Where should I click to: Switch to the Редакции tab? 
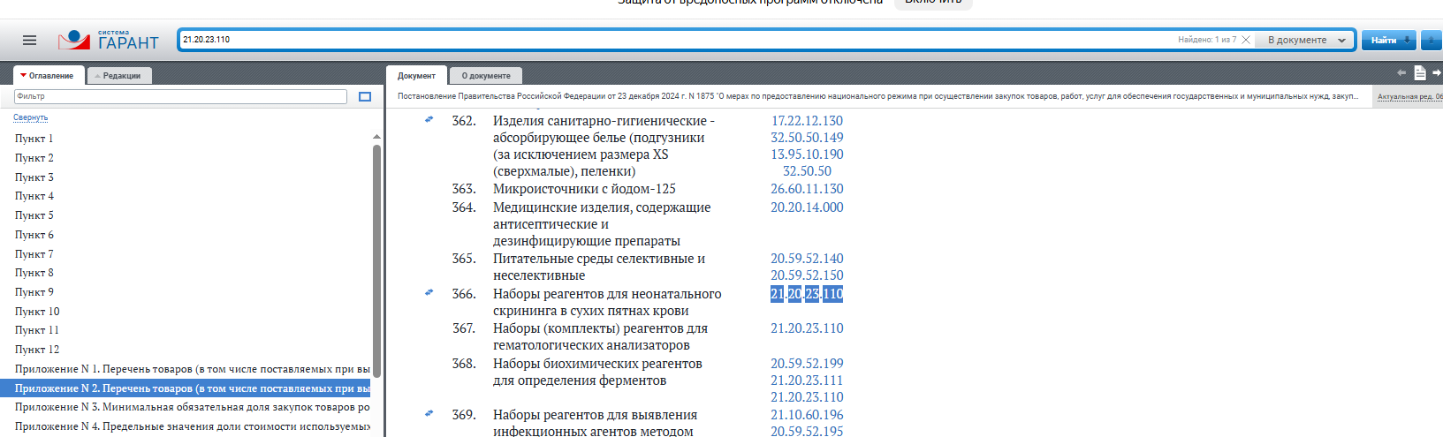click(x=119, y=76)
